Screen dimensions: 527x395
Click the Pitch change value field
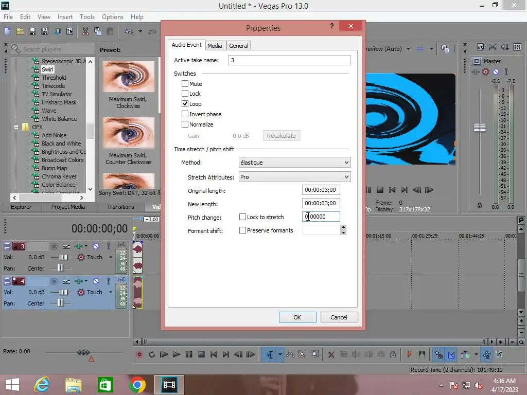pyautogui.click(x=321, y=217)
